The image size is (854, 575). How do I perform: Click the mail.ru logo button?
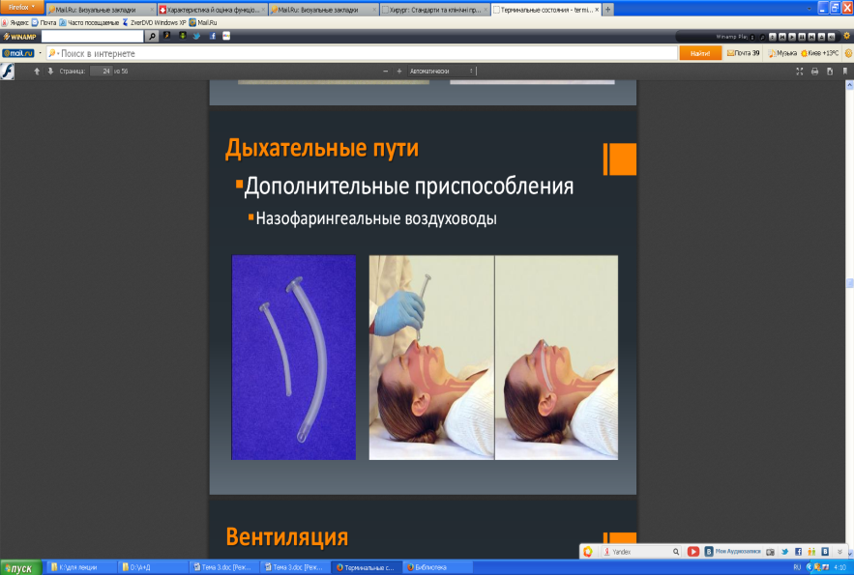18,53
